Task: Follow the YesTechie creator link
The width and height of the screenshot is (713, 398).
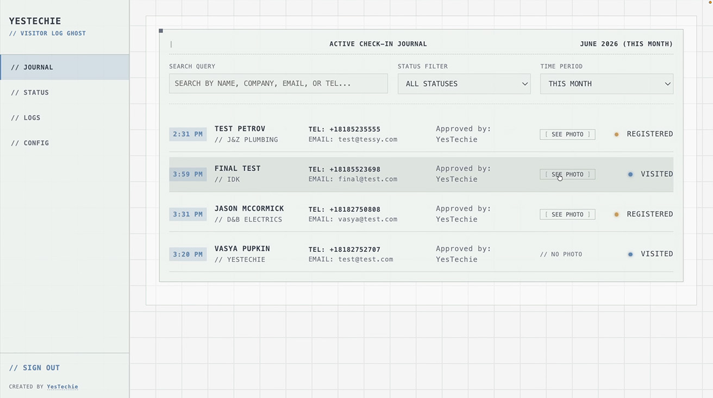Action: [x=62, y=387]
